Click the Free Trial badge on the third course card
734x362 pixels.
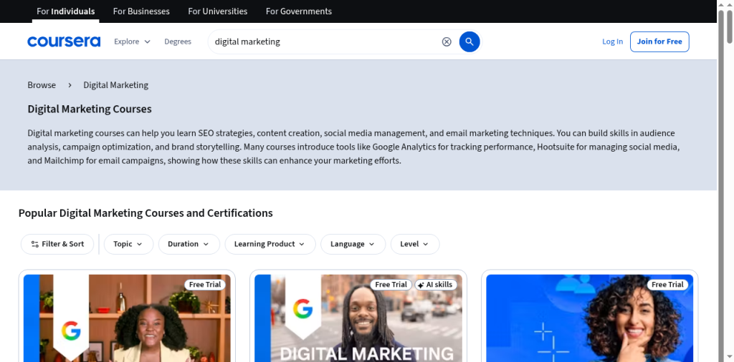click(667, 285)
